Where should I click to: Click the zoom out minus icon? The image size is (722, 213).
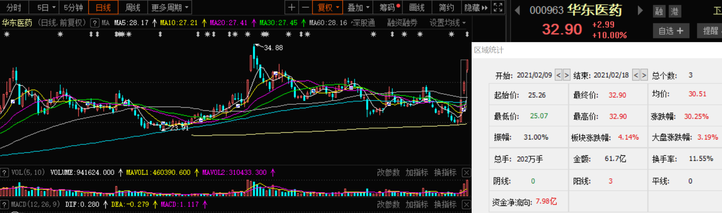(x=305, y=8)
